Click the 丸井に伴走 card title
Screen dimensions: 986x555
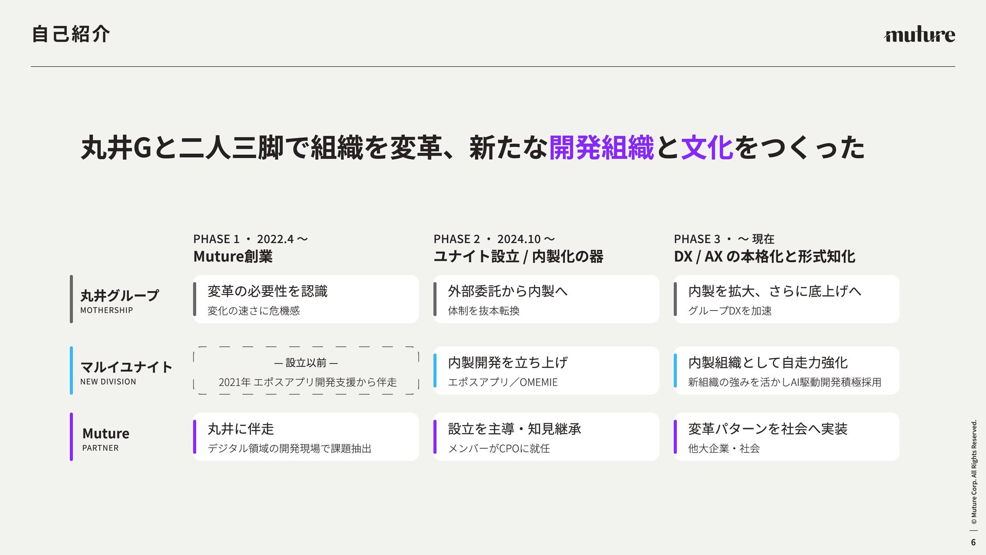tap(241, 429)
